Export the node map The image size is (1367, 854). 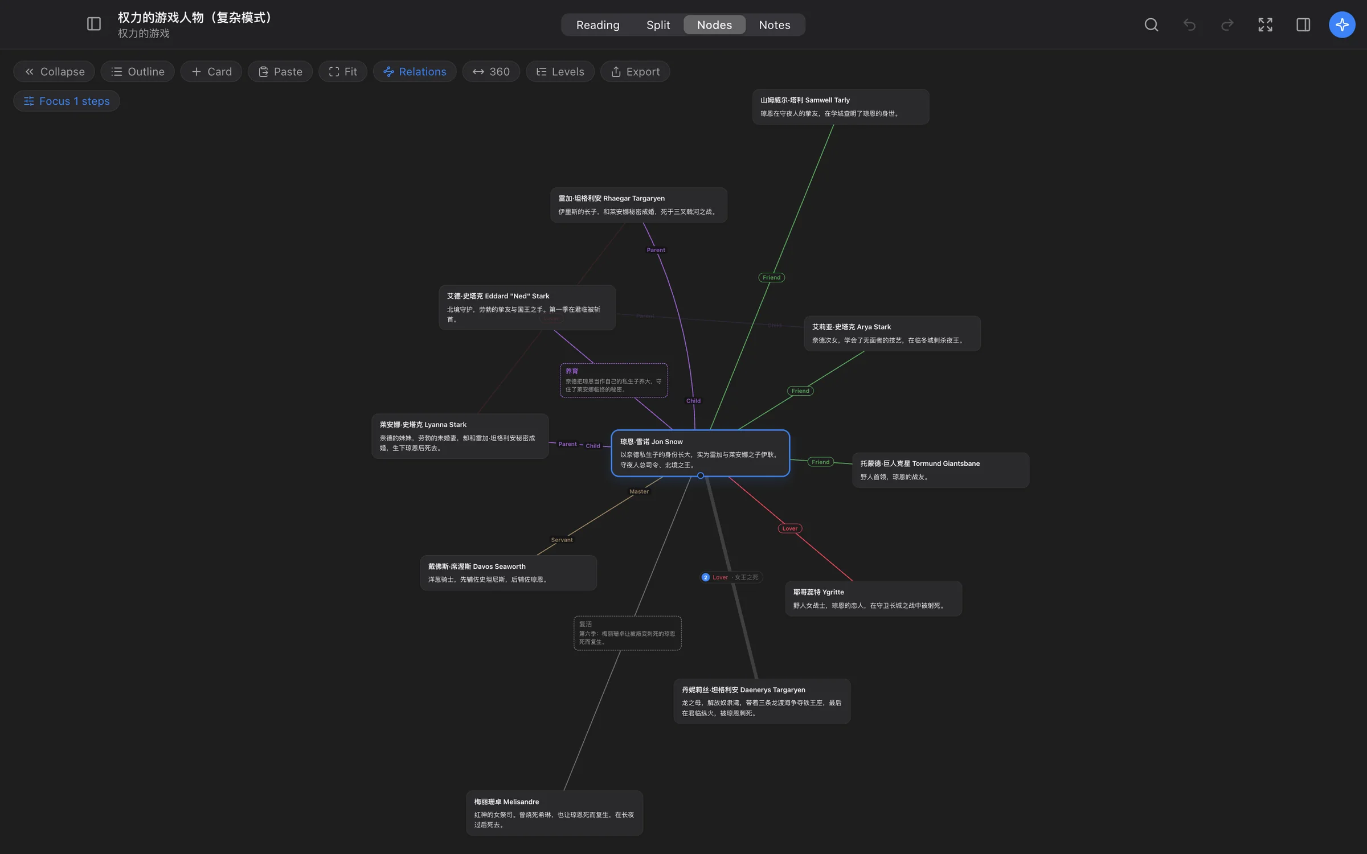pos(635,72)
